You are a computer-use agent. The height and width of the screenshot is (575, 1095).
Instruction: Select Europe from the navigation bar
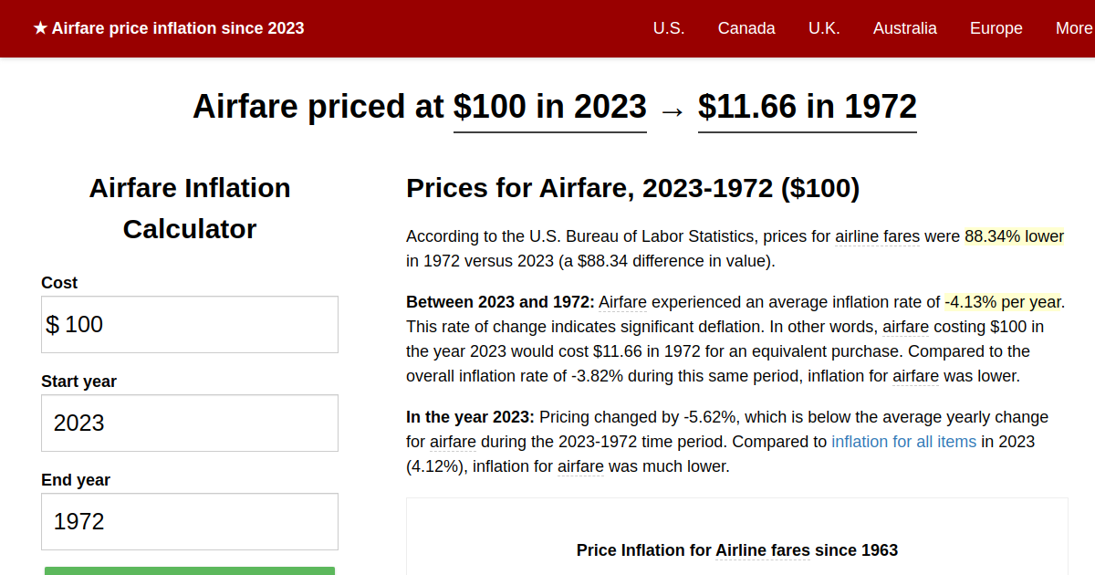pyautogui.click(x=996, y=28)
